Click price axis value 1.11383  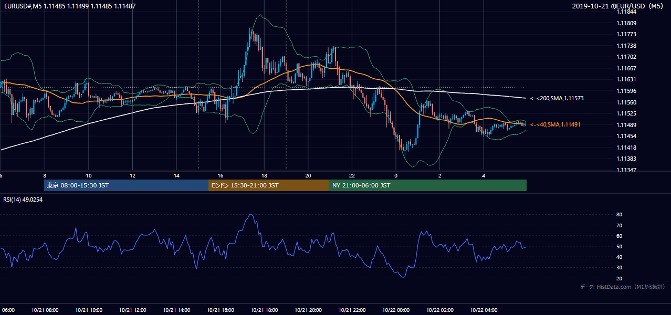point(627,159)
